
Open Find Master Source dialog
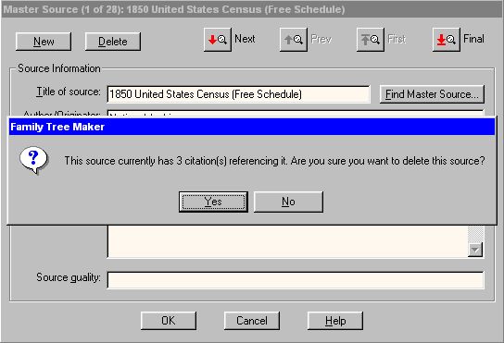tap(432, 94)
